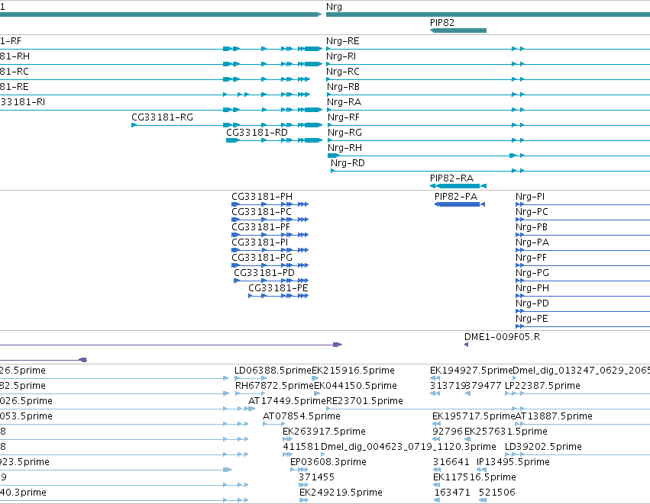Image resolution: width=650 pixels, height=504 pixels.
Task: Select protein Nrg-PB
Action: [x=531, y=227]
